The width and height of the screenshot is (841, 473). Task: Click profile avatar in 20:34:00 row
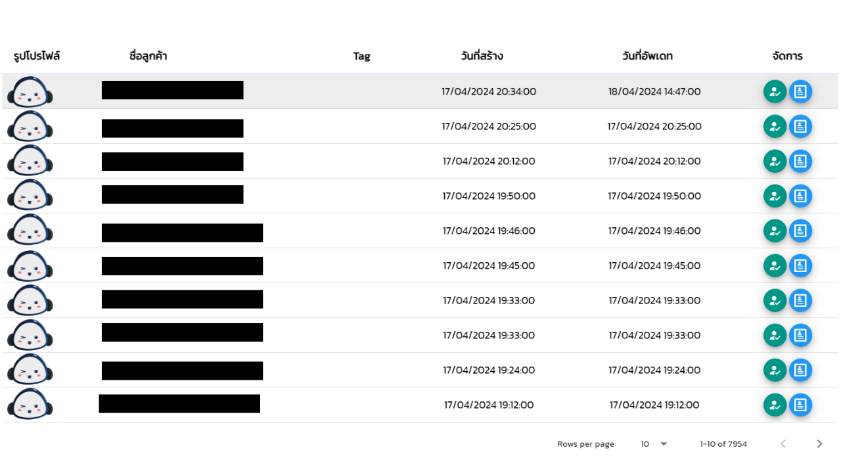coord(30,92)
